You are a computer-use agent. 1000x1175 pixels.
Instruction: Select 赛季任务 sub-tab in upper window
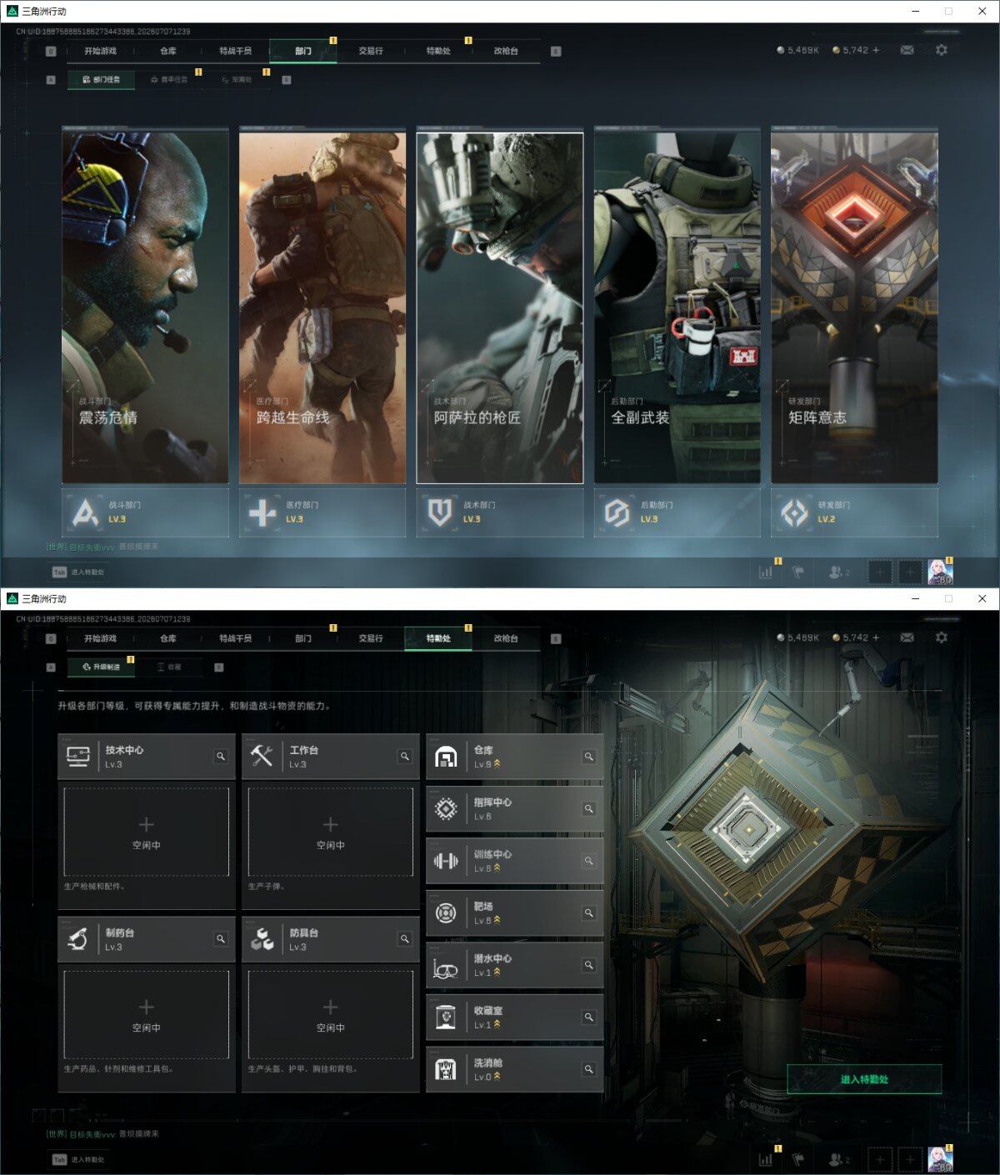(x=169, y=80)
